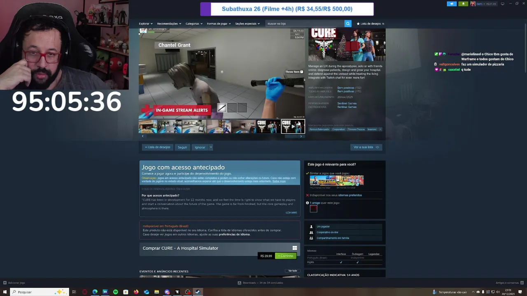
Task: Open Microsoft Edge from the taskbar
Action: pos(95,292)
